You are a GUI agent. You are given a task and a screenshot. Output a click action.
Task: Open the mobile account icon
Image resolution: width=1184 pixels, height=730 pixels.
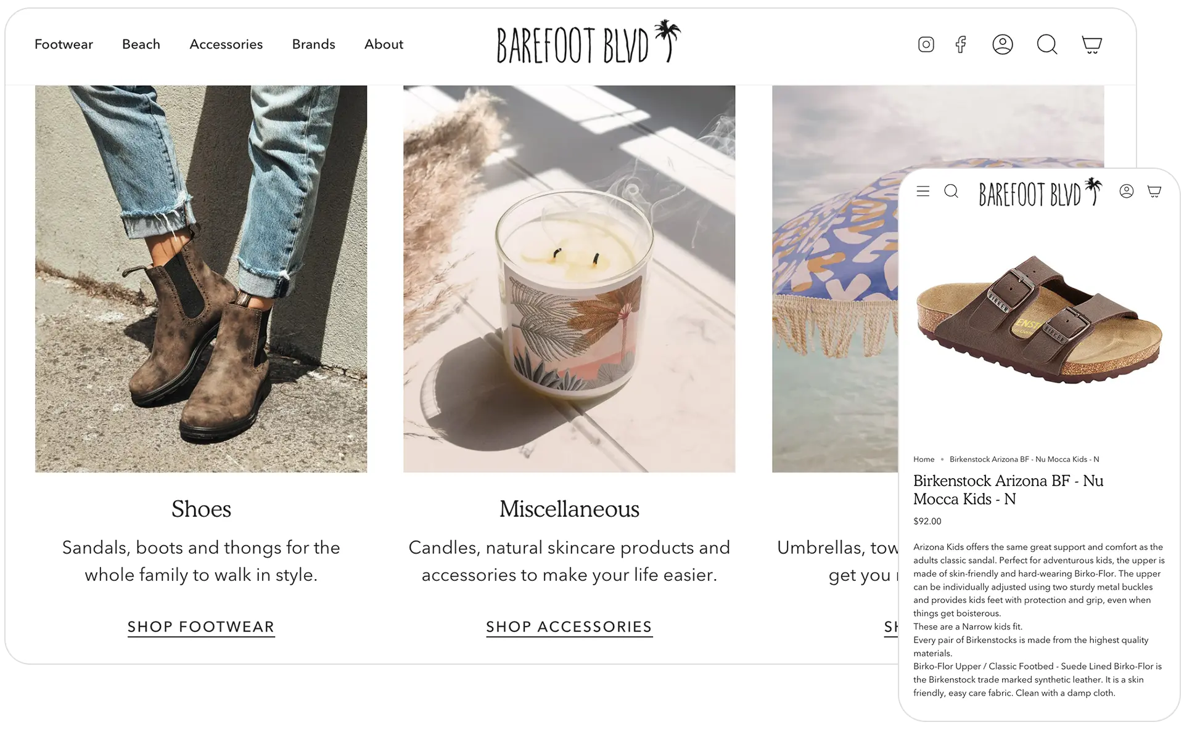click(x=1127, y=191)
